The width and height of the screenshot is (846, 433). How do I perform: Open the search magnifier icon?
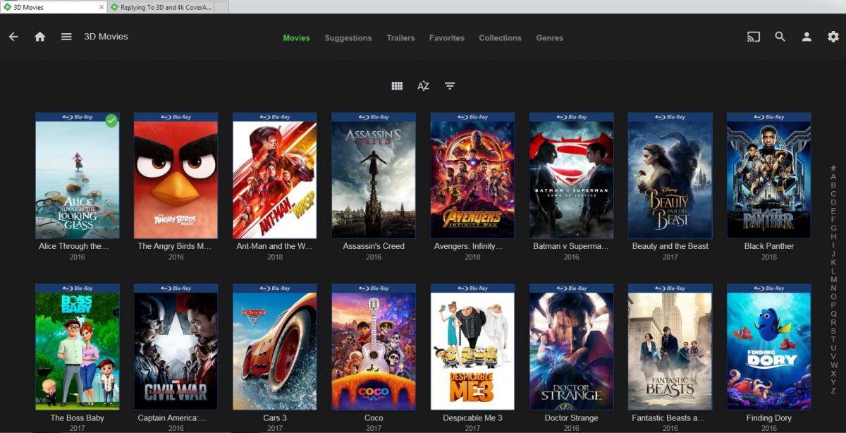pos(780,37)
